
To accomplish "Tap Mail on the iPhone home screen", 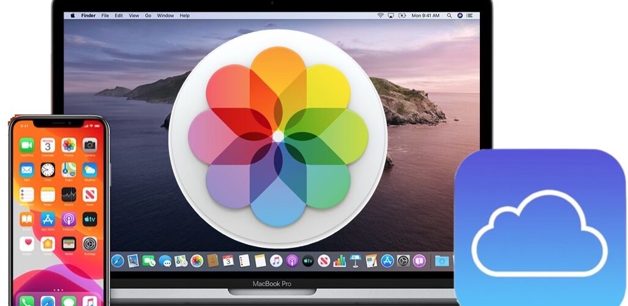I will pyautogui.click(x=27, y=170).
